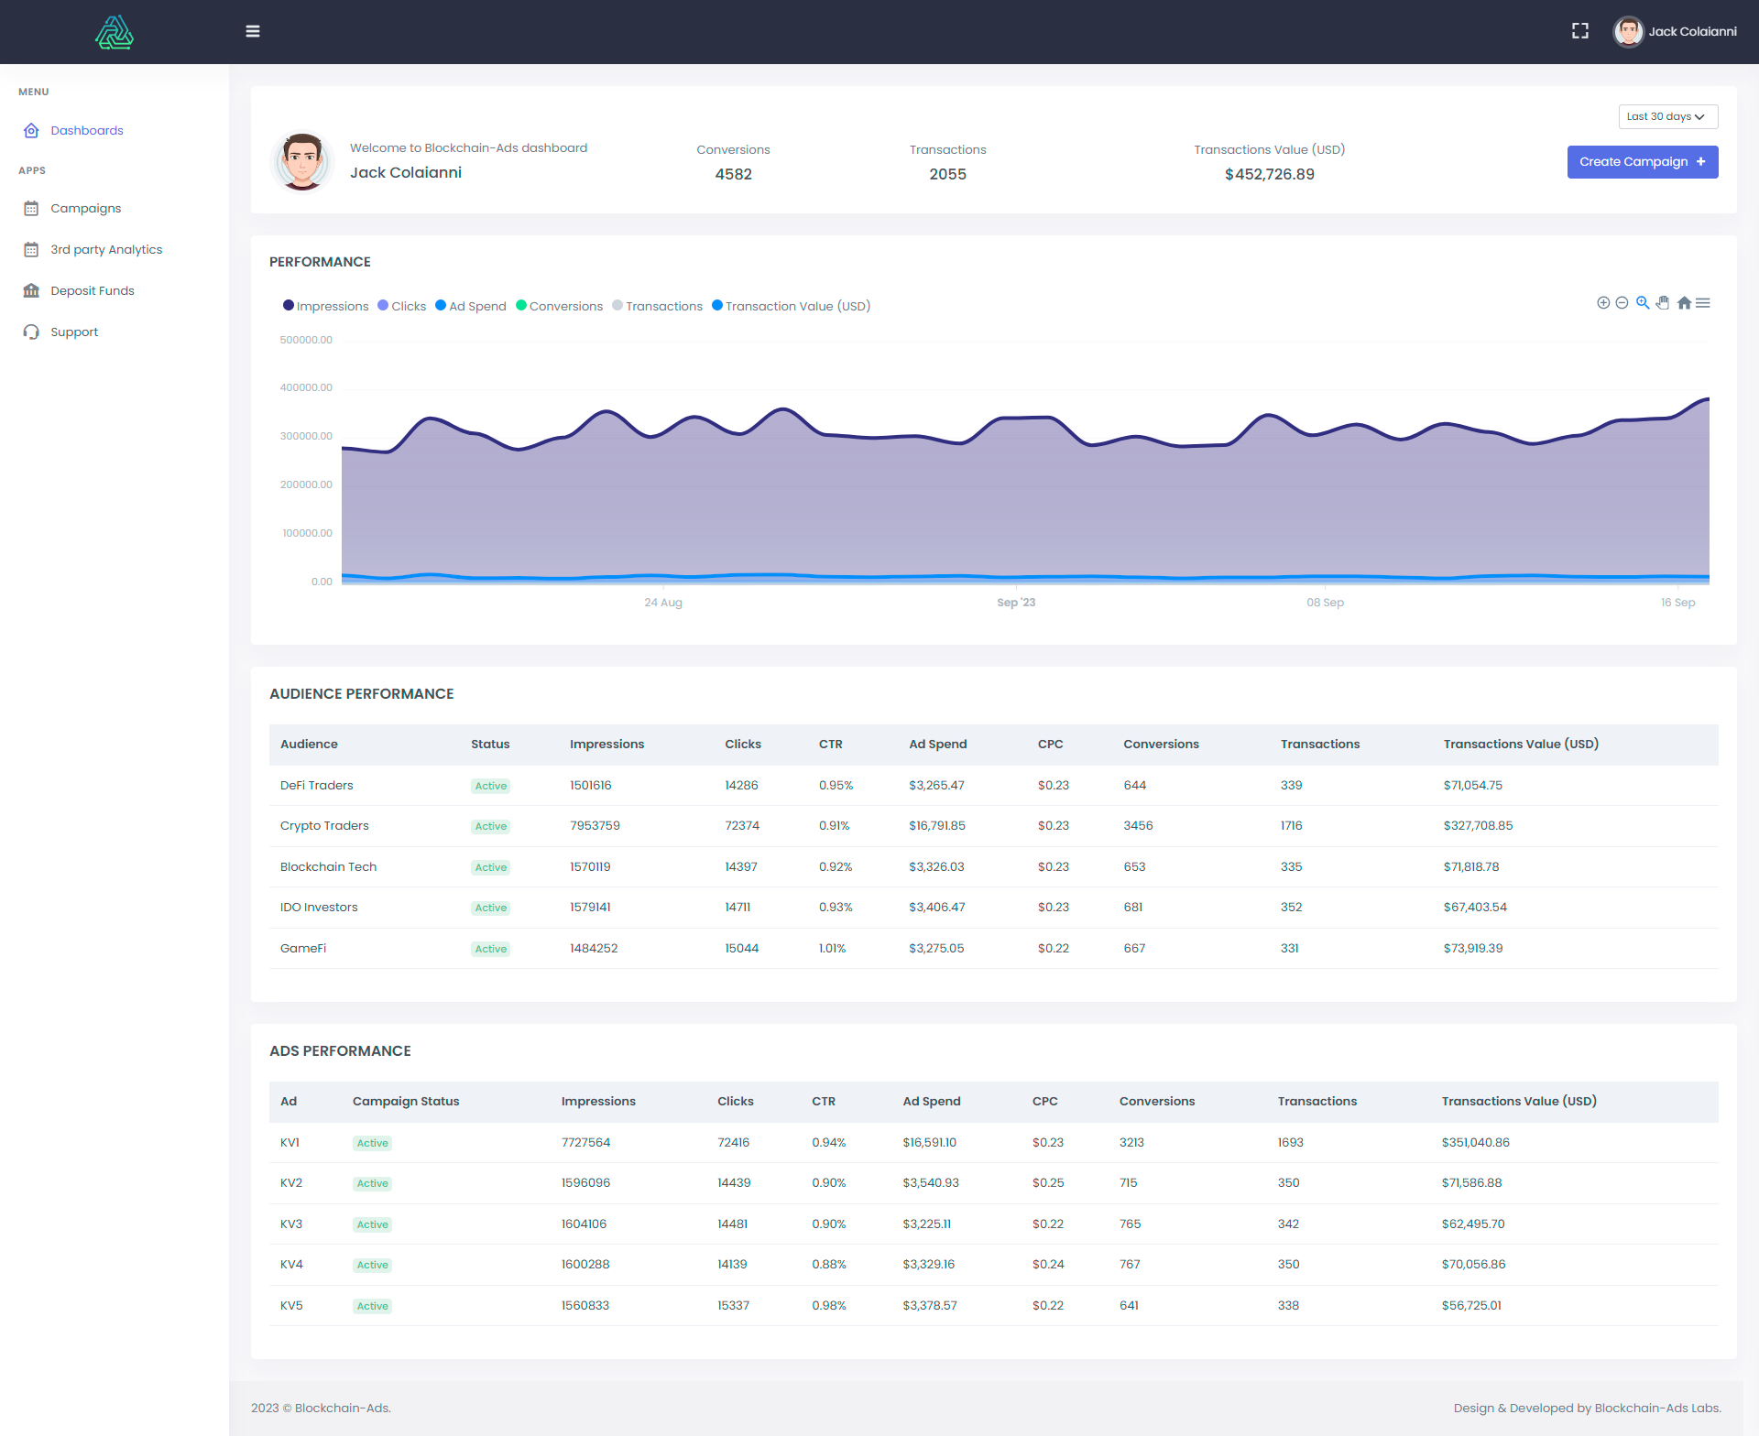Reset chart zoom with home icon
This screenshot has height=1436, width=1759.
click(x=1684, y=303)
